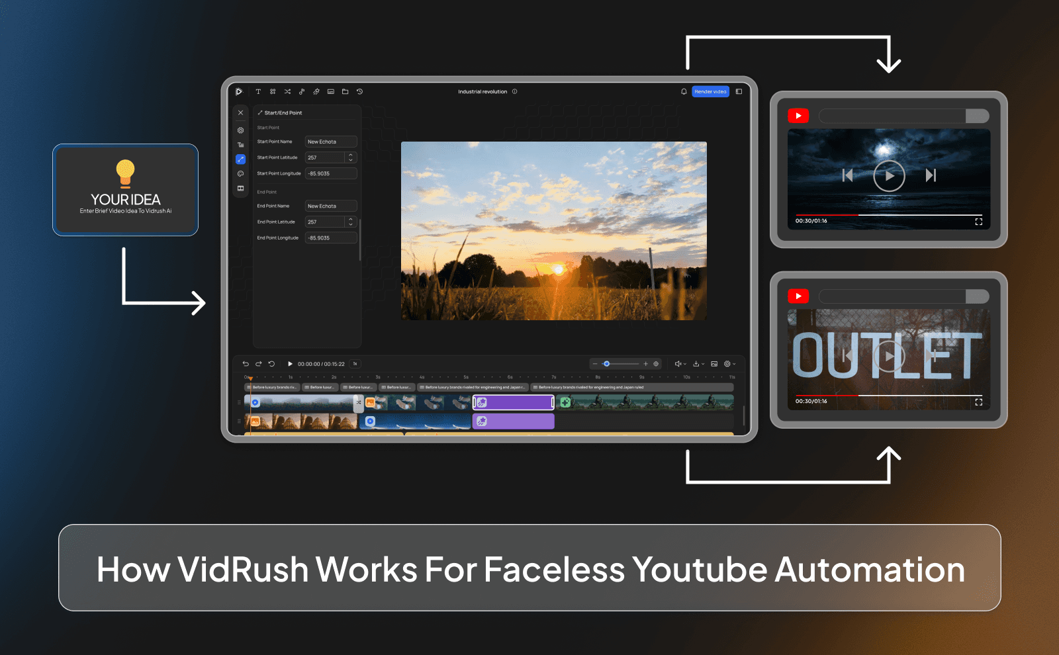Click the End Point Longitude field
Viewport: 1059px width, 655px height.
[331, 238]
